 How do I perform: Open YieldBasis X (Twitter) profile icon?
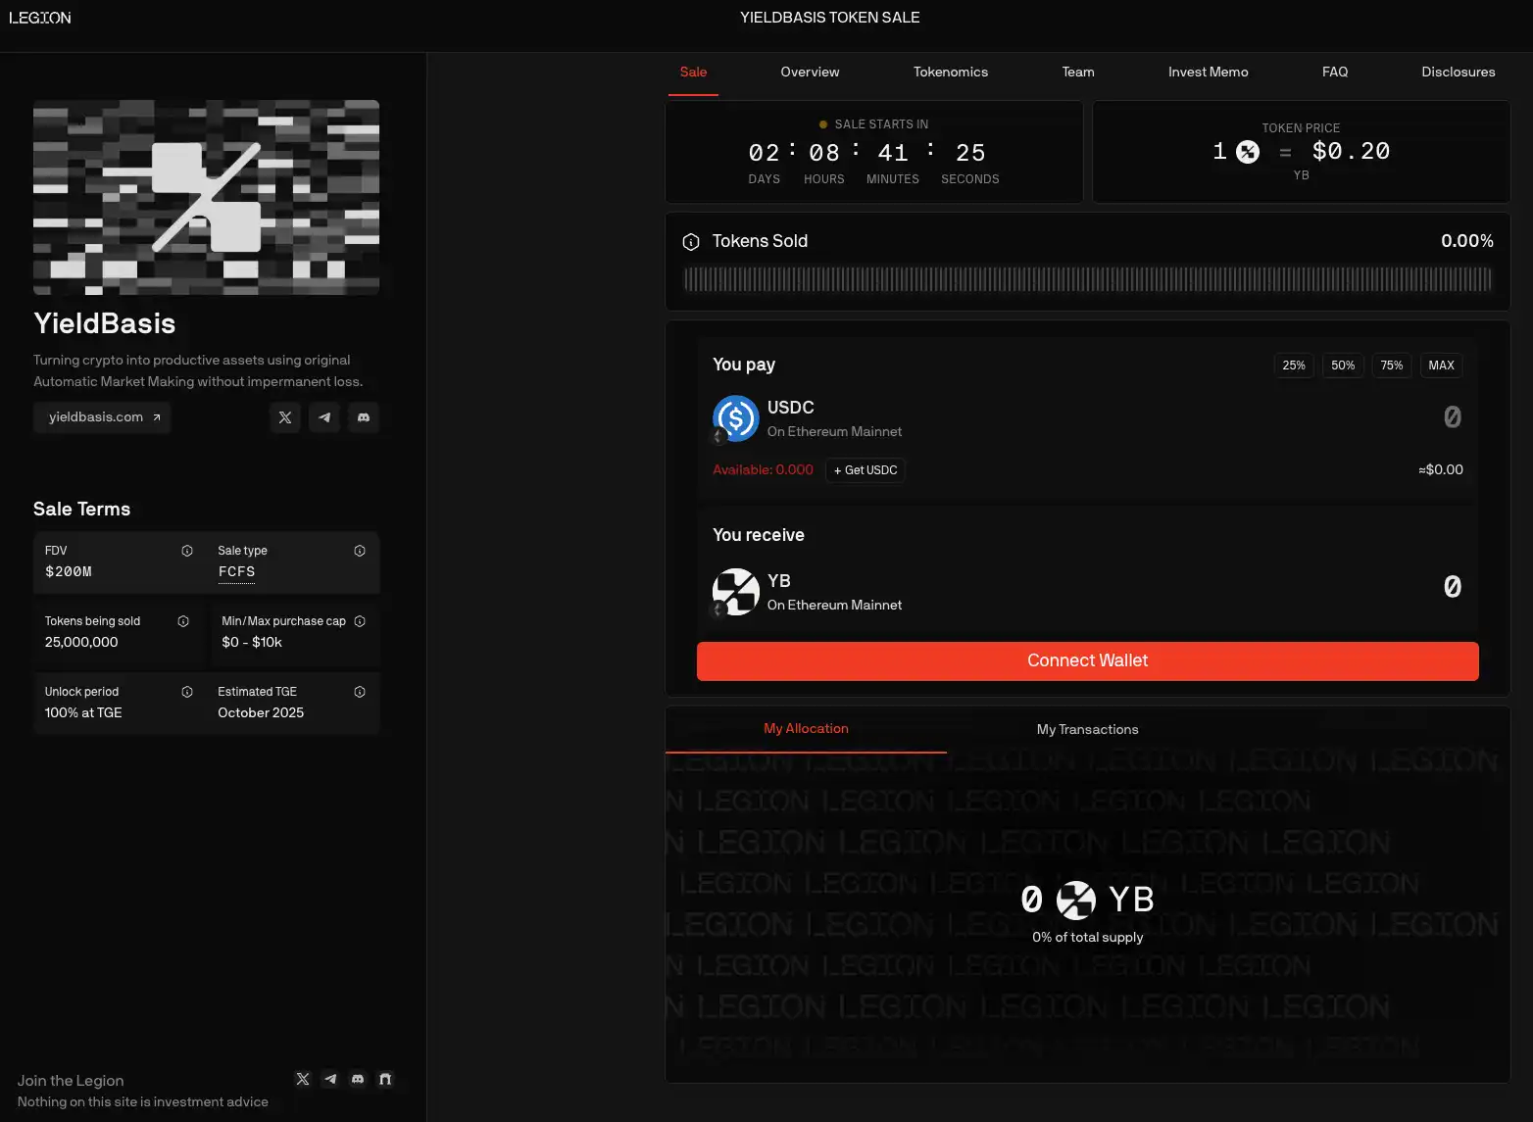(x=285, y=417)
